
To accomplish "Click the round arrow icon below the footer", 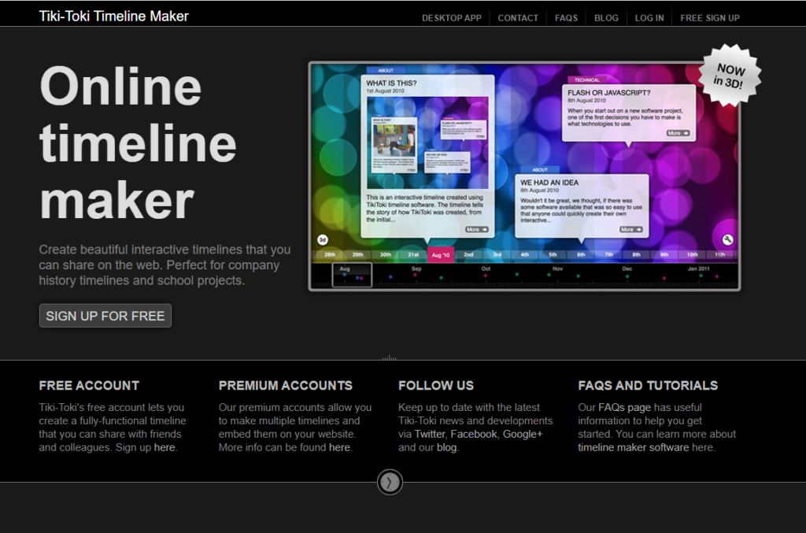I will pyautogui.click(x=390, y=482).
